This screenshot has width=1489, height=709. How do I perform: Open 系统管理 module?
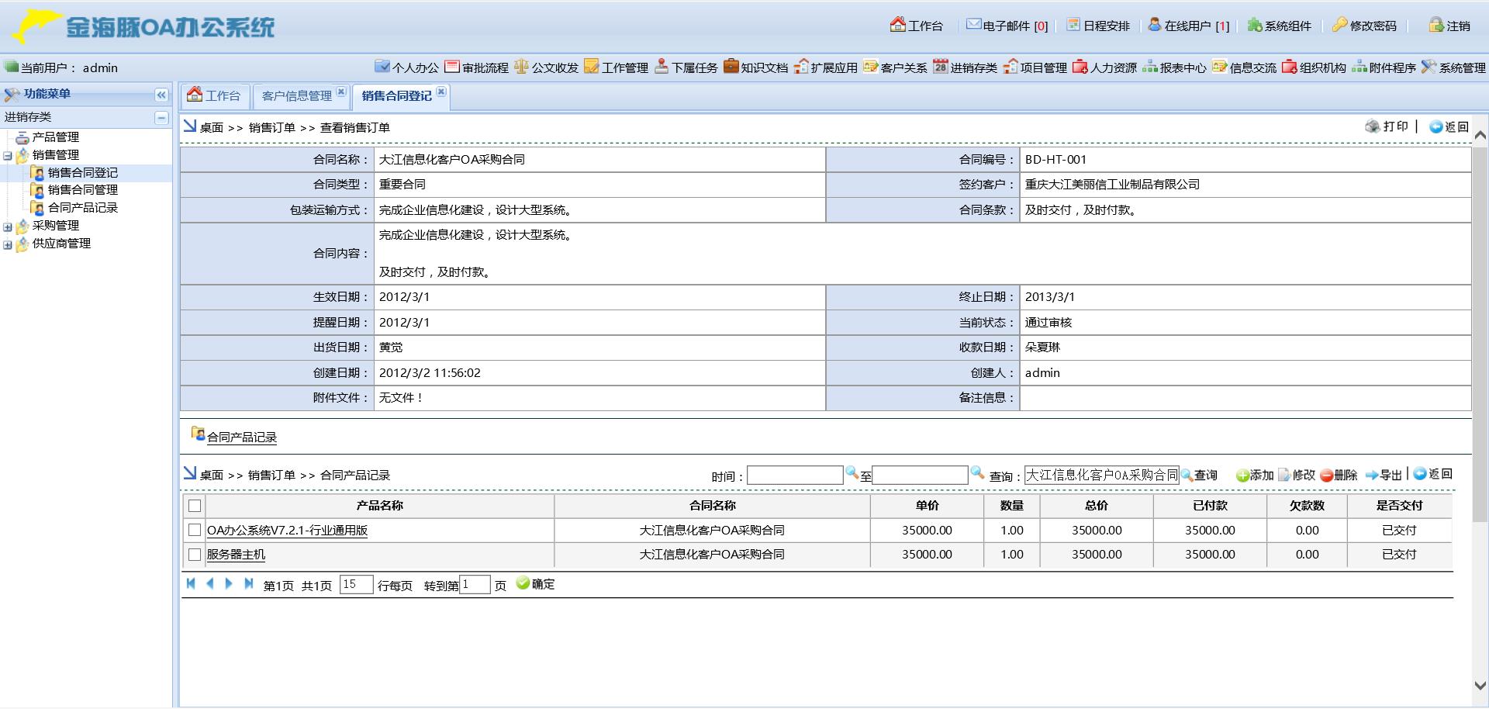click(1453, 67)
